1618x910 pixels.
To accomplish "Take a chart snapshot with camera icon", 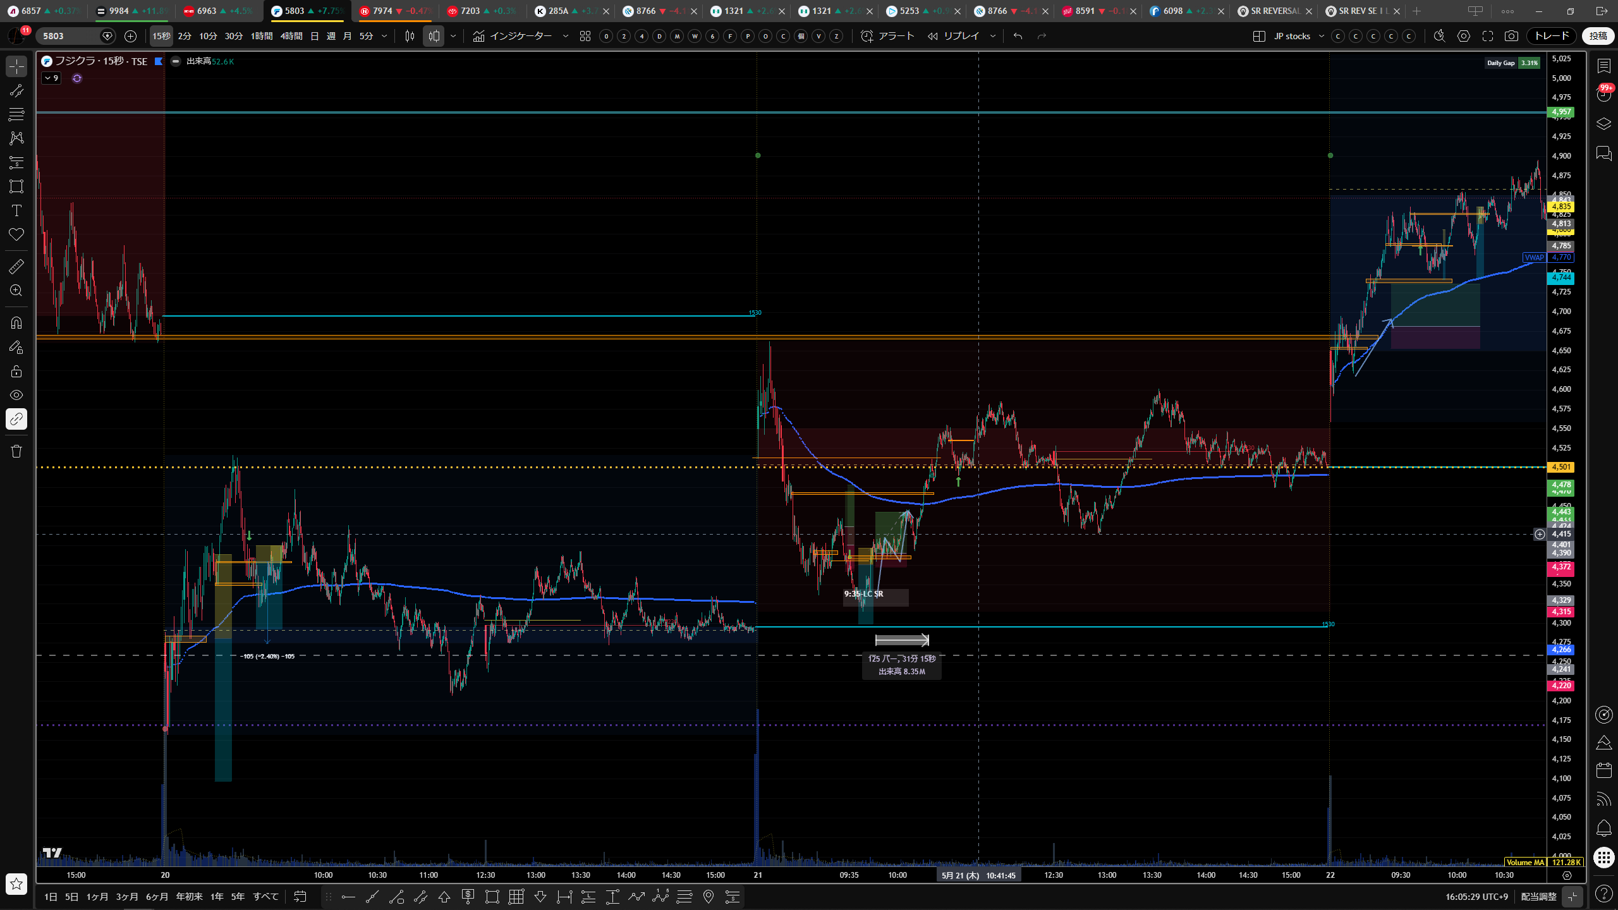I will click(1511, 36).
